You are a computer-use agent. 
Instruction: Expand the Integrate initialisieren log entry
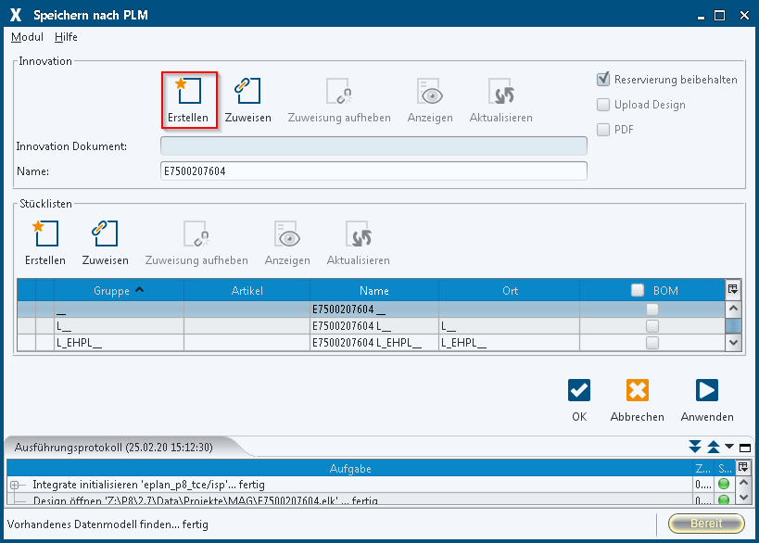coord(15,485)
